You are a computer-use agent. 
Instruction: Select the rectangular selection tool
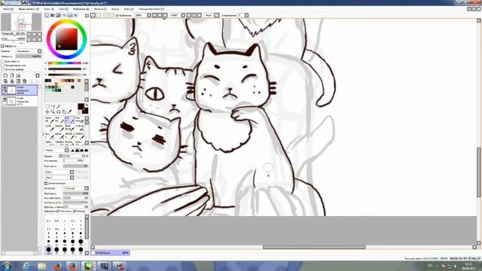pyautogui.click(x=47, y=107)
